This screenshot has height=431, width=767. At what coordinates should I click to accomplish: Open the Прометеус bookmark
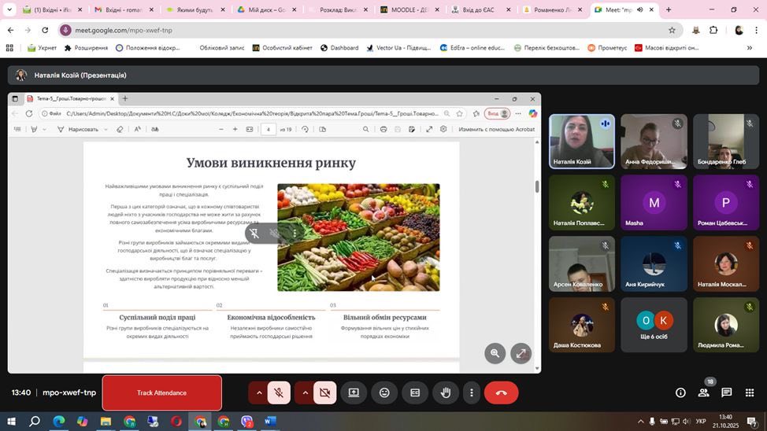pos(607,48)
